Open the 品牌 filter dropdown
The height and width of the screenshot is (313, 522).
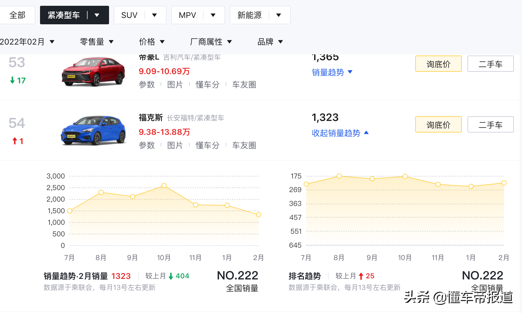270,42
